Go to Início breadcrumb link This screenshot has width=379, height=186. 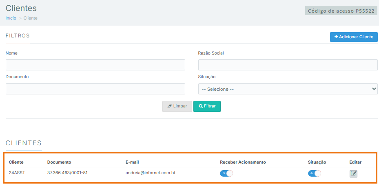(x=11, y=18)
